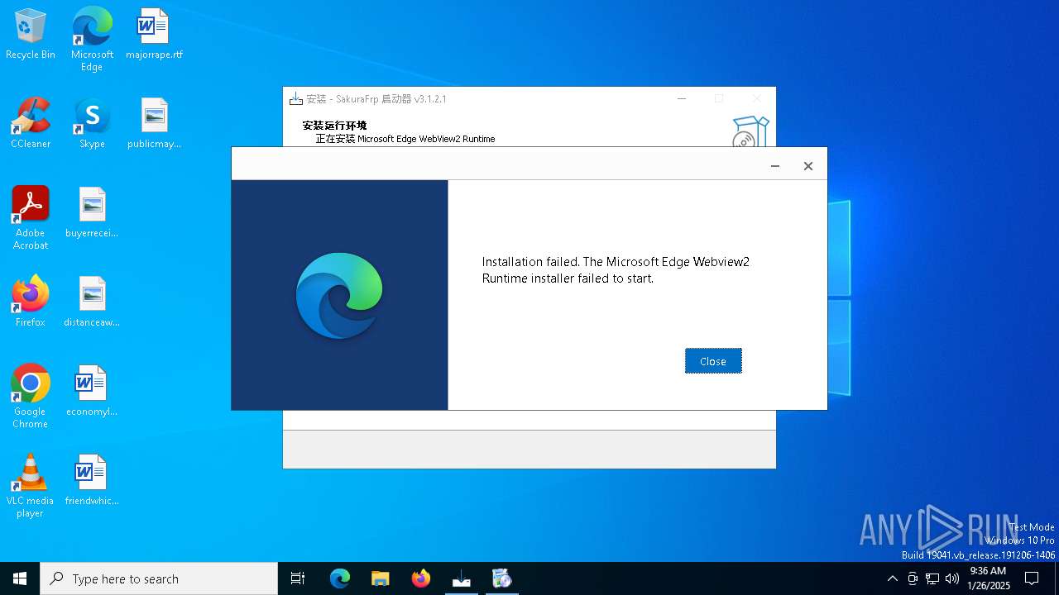Click the SakuraFrp installer title bar icon
This screenshot has width=1059, height=595.
pos(296,99)
